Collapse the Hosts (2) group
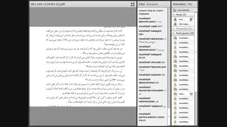227x127 pixels. [x=173, y=15]
